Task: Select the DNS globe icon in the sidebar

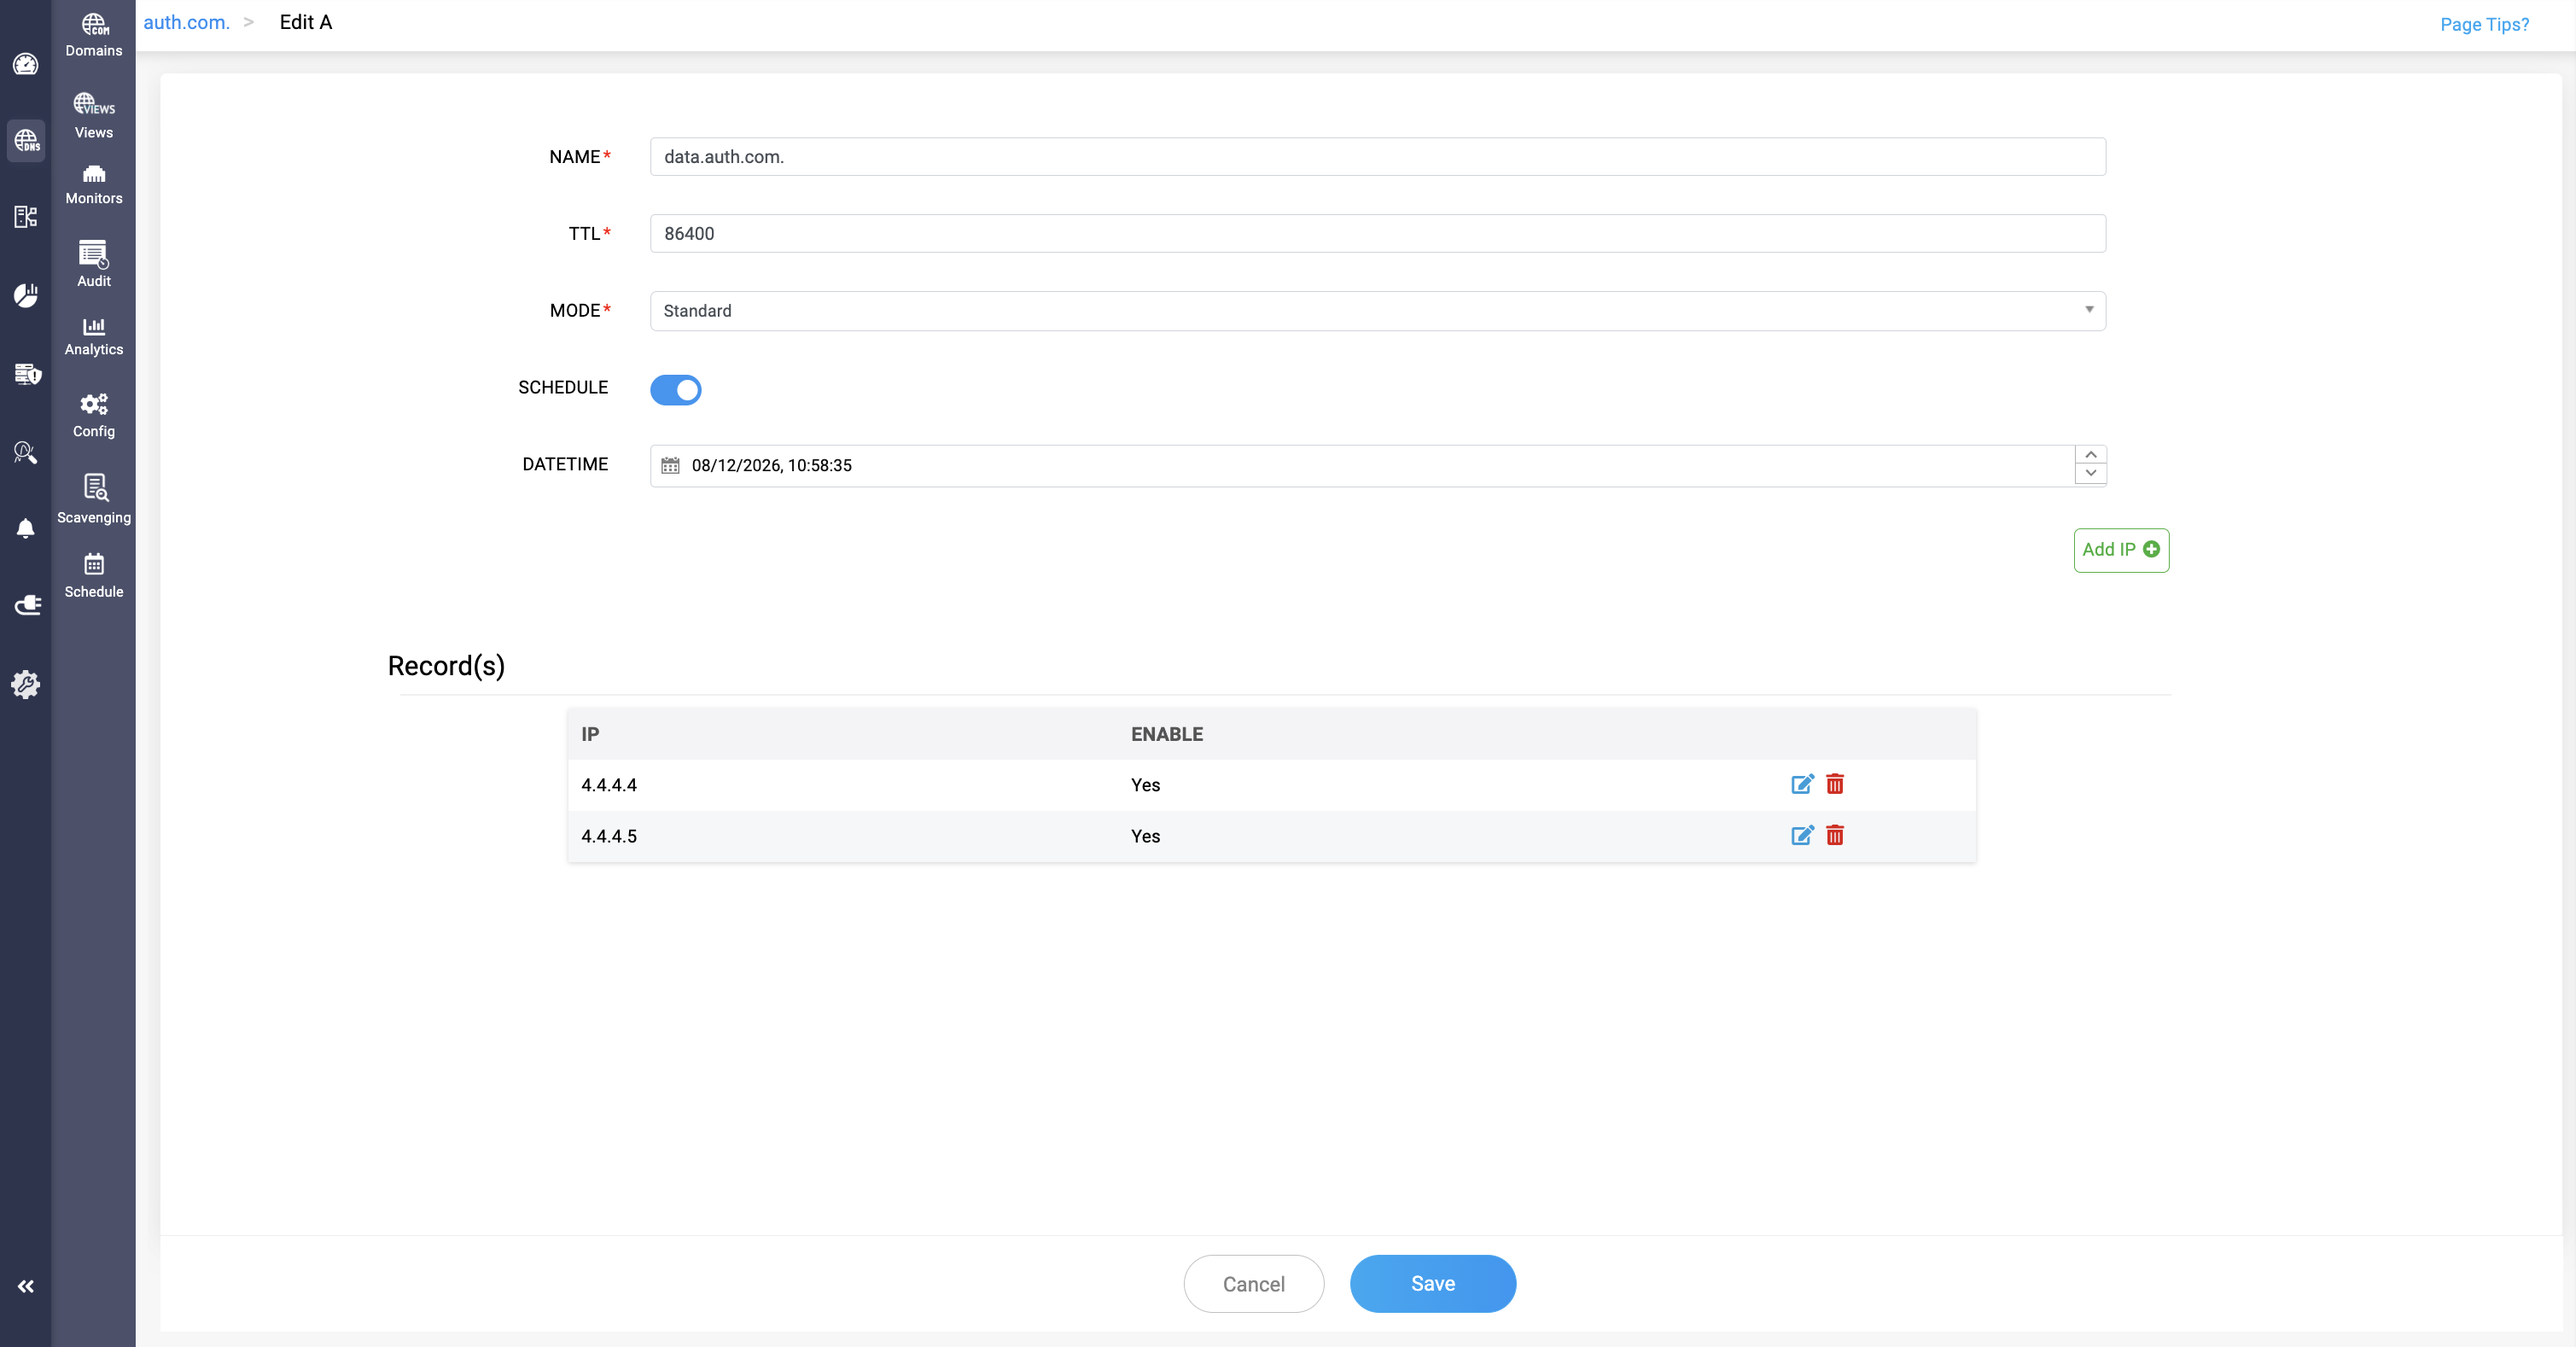Action: click(26, 141)
